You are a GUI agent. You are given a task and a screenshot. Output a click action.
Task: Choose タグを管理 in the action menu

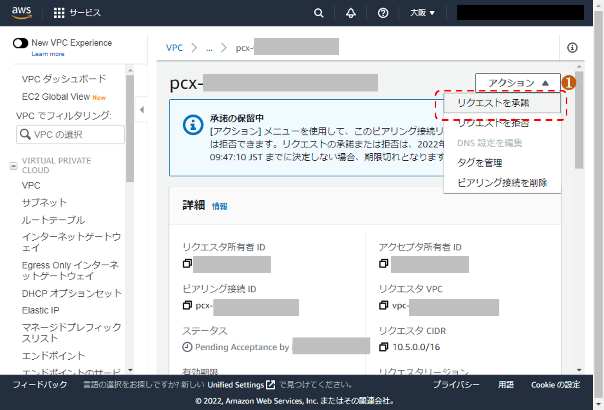pos(480,163)
